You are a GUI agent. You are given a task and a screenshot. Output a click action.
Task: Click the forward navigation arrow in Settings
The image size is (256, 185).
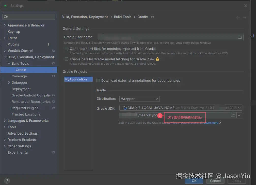[x=245, y=18]
